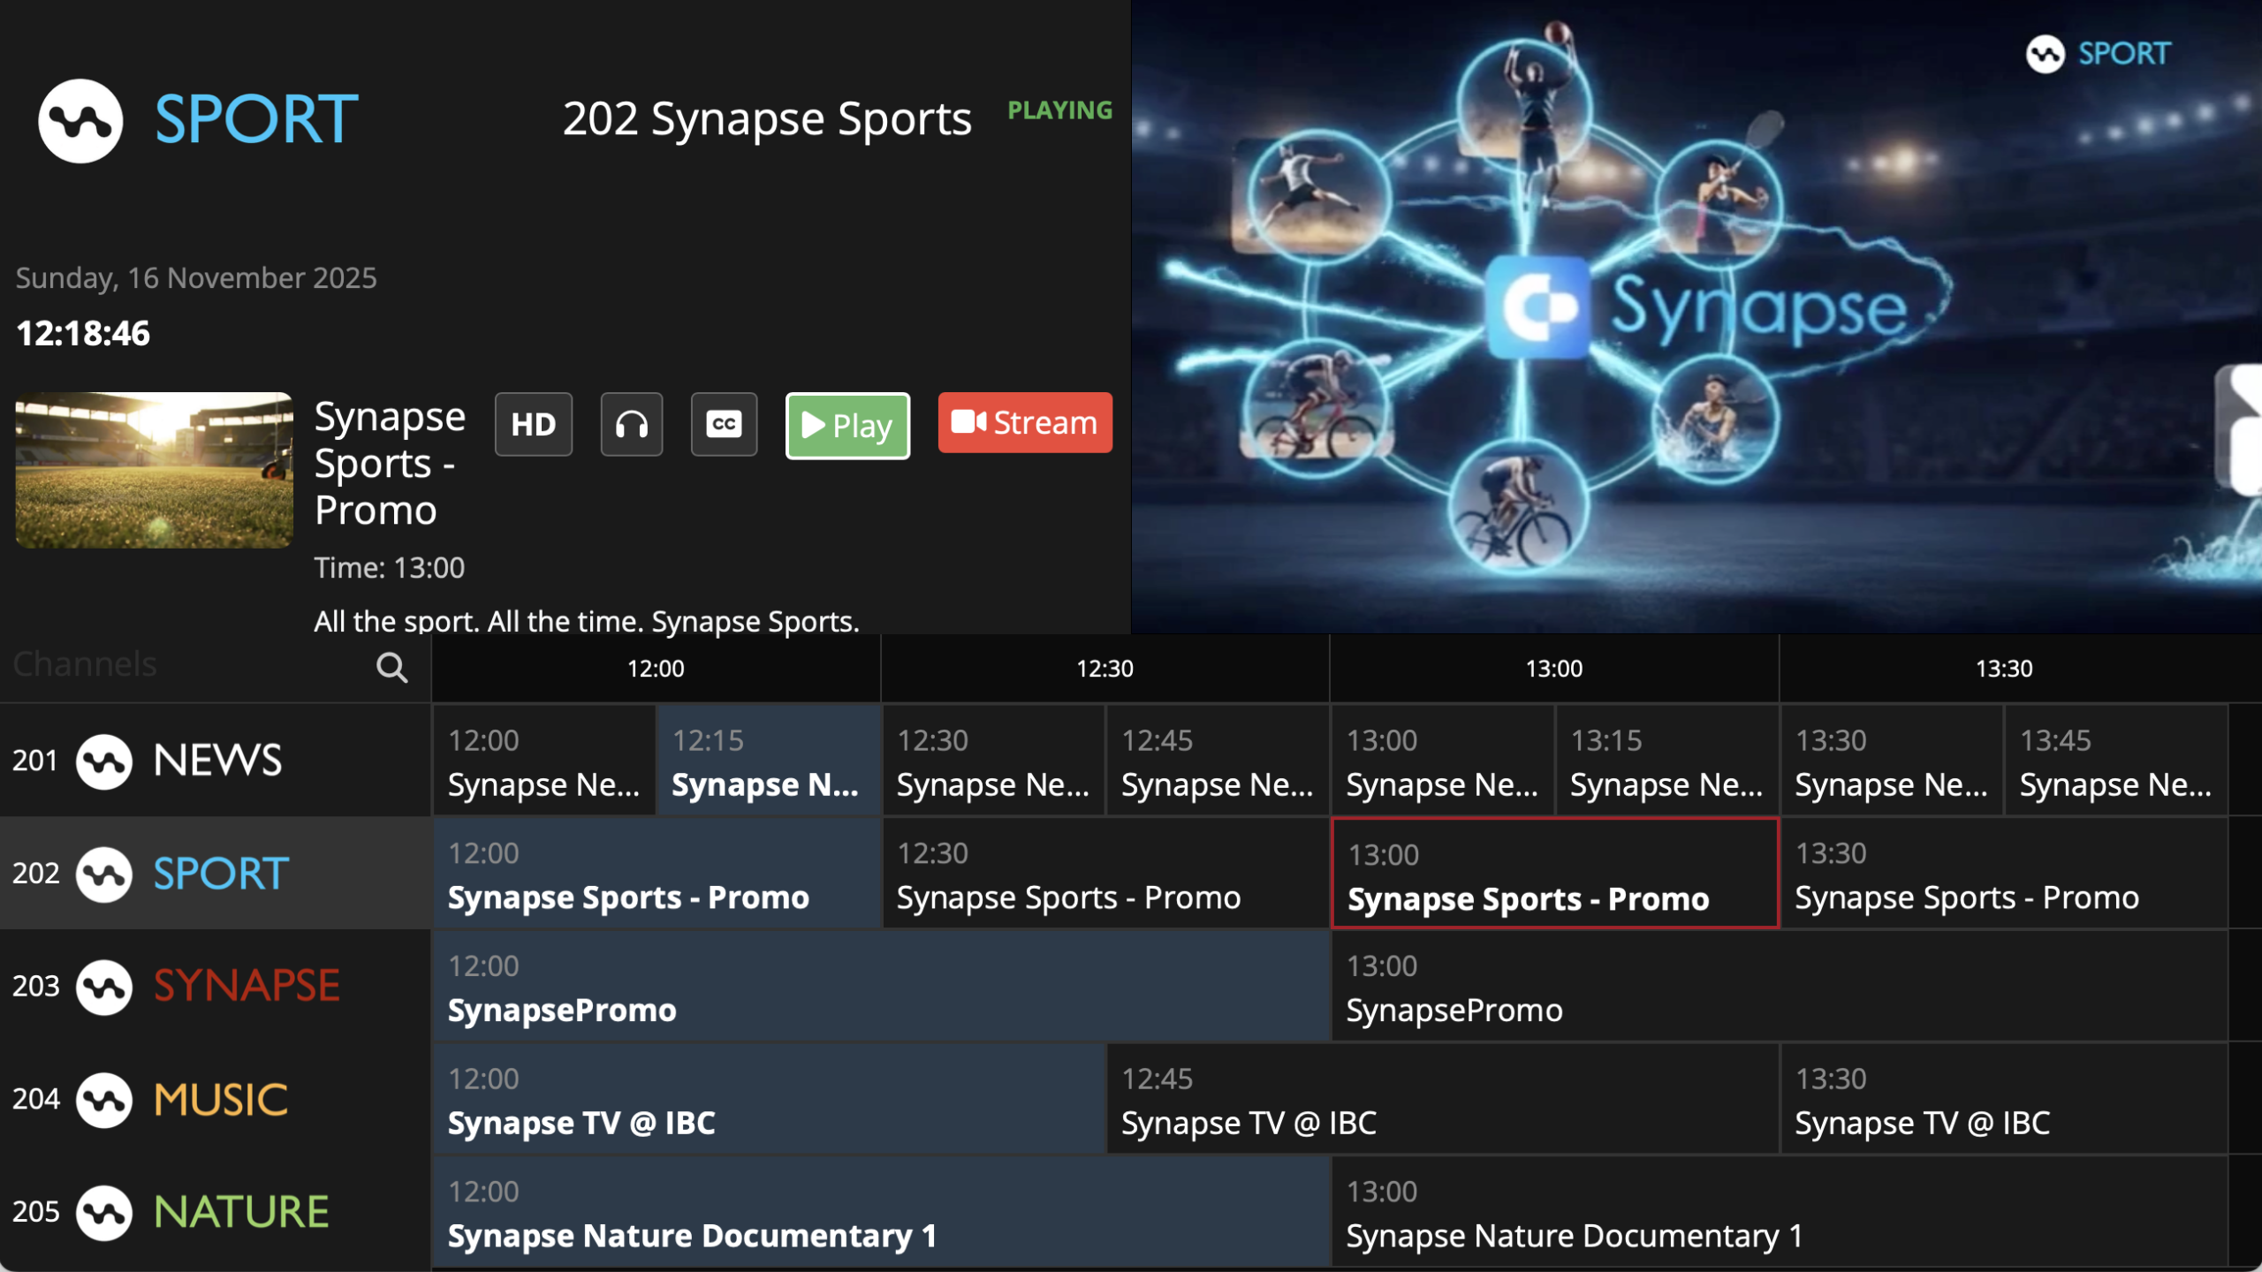Select the 12:15 Synapse News listing

tap(768, 761)
